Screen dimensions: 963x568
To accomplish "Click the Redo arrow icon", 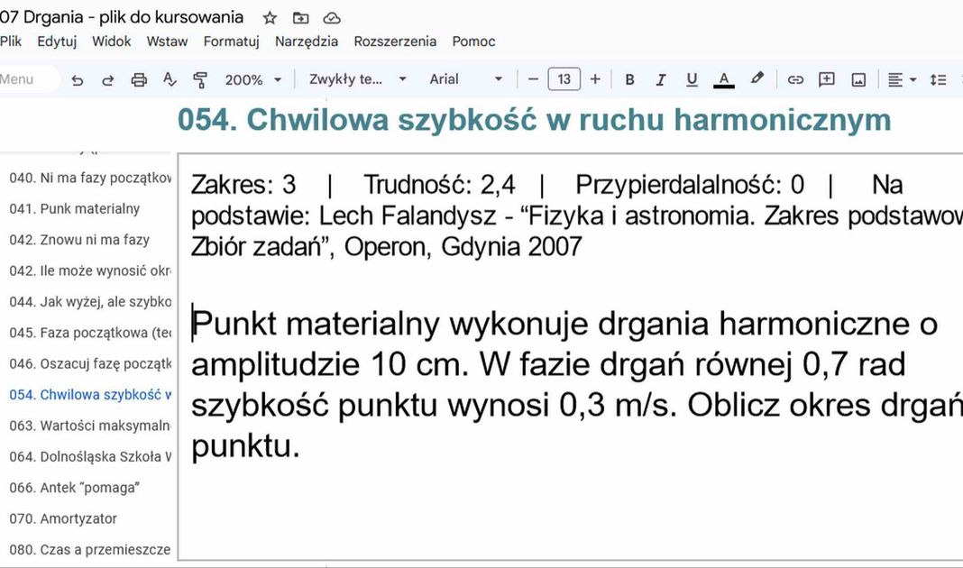I will coord(107,79).
